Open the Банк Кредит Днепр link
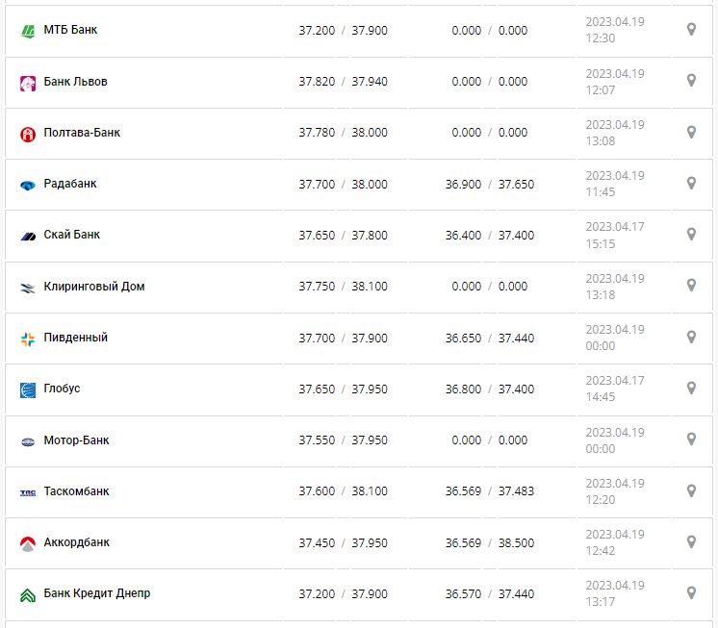718x628 pixels. coord(97,593)
